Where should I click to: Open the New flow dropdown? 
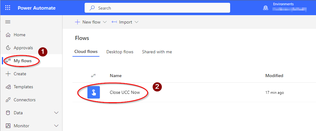click(91, 22)
